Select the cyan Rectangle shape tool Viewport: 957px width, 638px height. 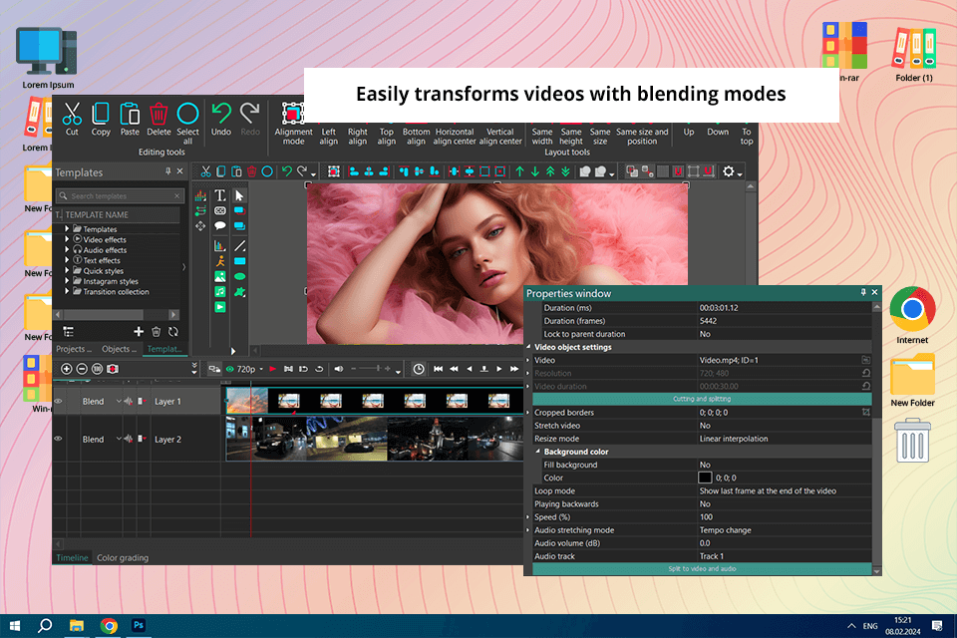pos(240,261)
